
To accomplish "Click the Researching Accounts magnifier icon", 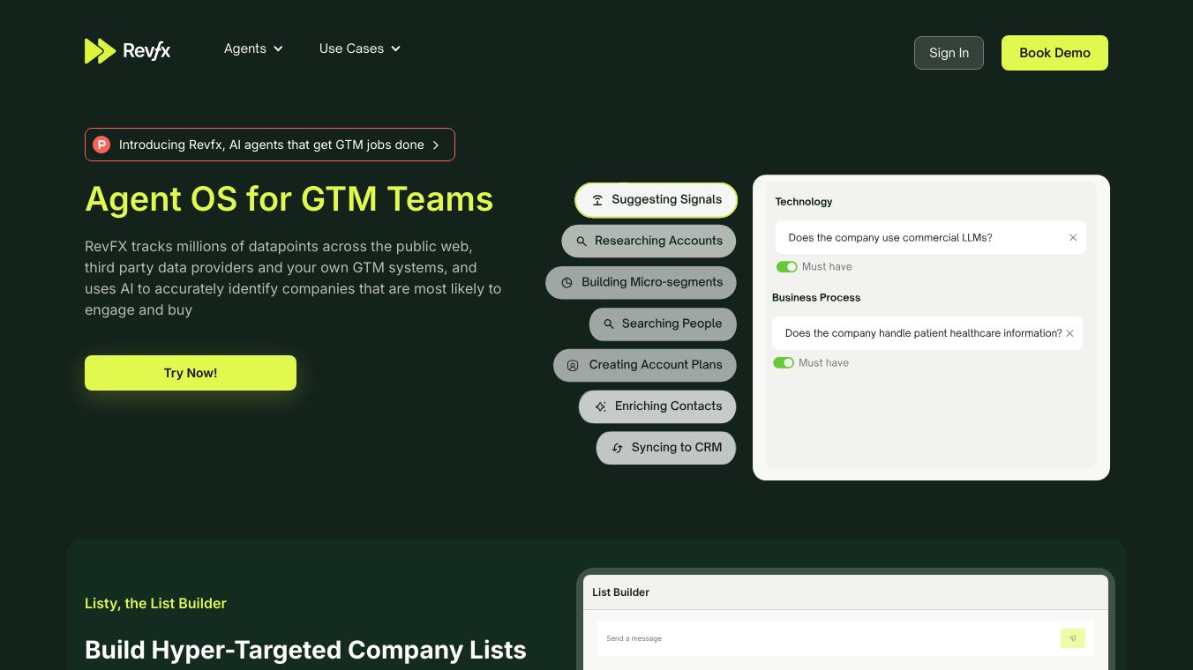I will 581,242.
